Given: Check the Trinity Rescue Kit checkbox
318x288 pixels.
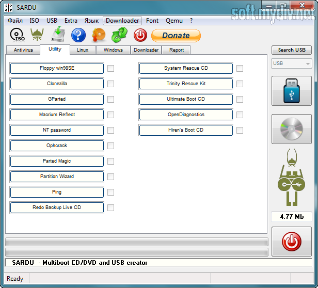Looking at the screenshot, I should [x=240, y=84].
